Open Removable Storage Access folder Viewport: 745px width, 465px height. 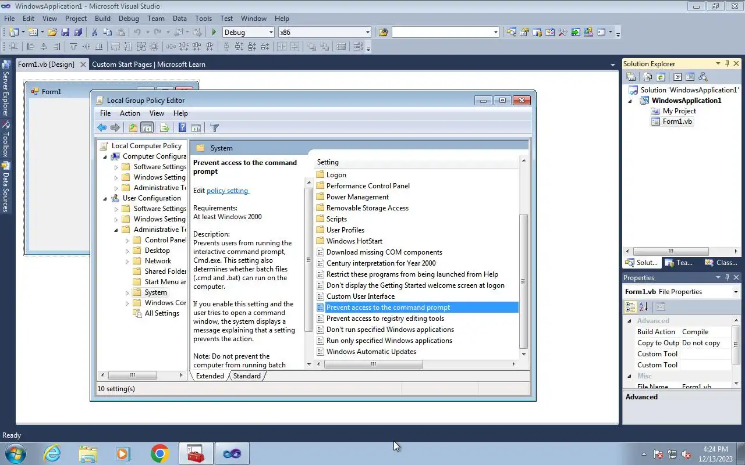(367, 208)
